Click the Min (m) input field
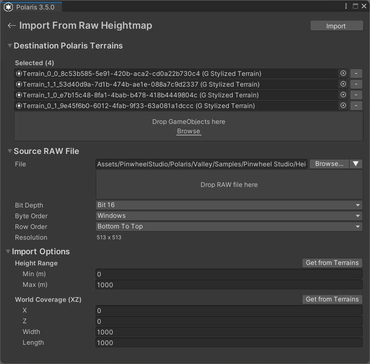This screenshot has width=370, height=364. click(229, 274)
